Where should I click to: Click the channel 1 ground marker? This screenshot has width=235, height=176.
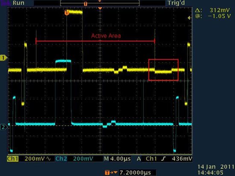pos(3,58)
